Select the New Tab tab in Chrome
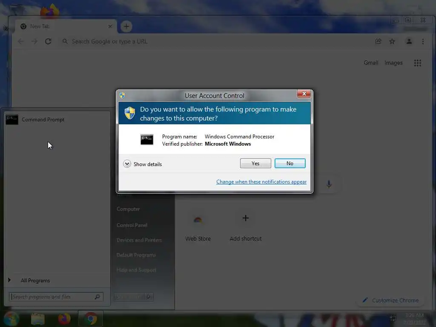 click(x=66, y=26)
